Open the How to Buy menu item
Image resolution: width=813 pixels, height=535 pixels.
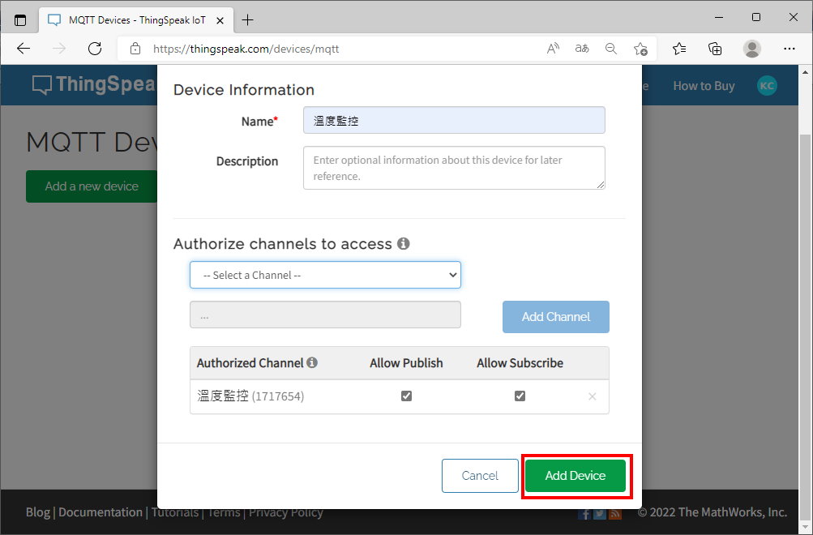704,86
